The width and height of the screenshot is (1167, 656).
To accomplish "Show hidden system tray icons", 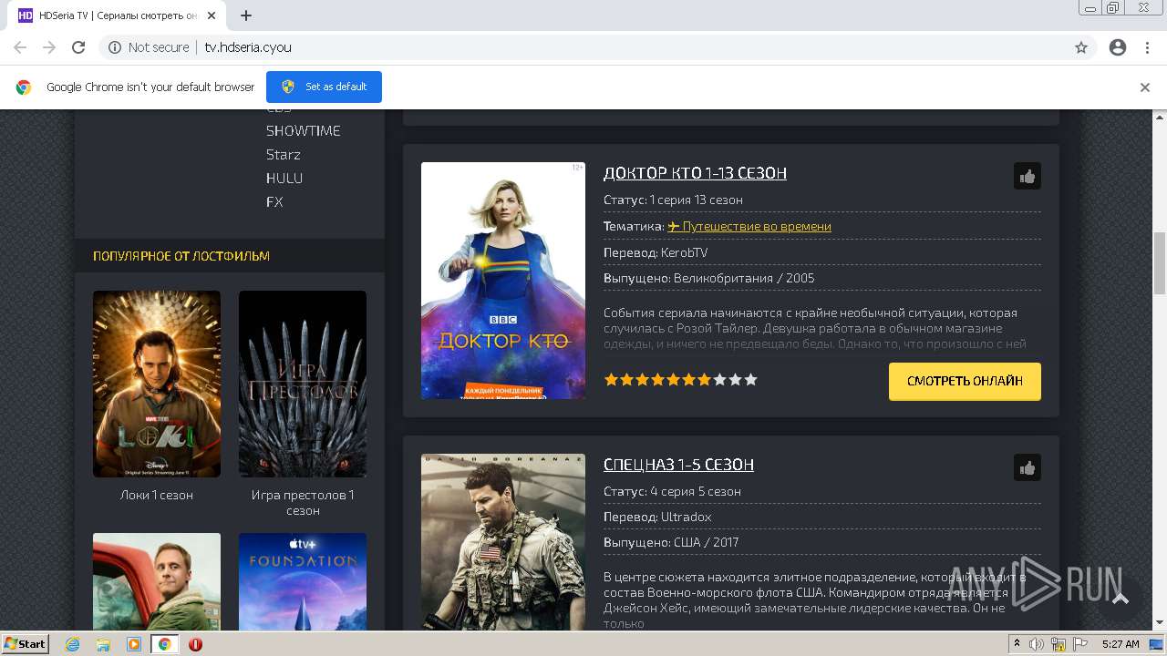I will [x=1017, y=644].
